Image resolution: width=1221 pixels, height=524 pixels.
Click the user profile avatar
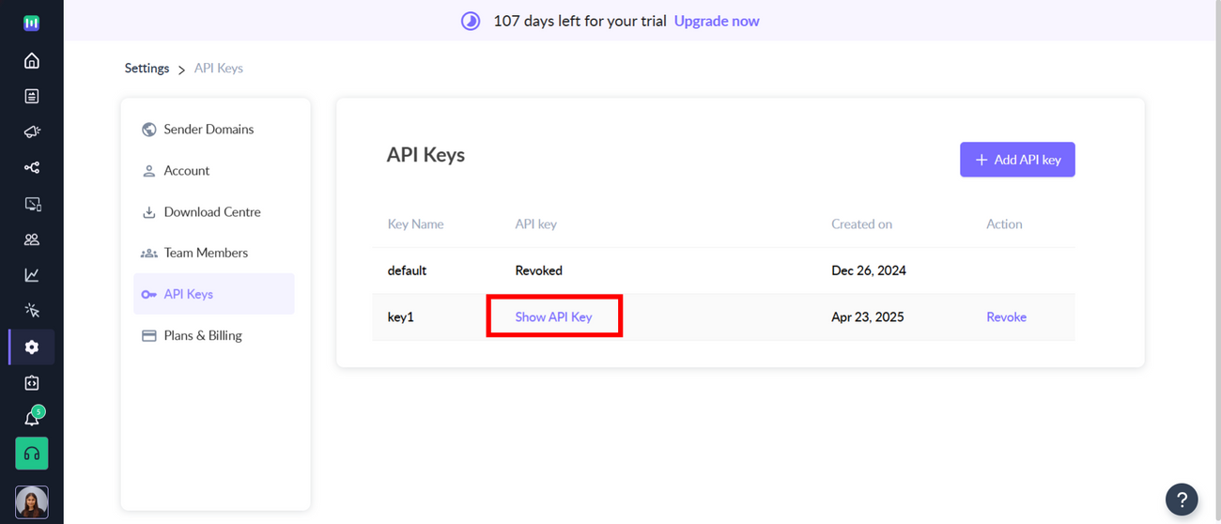click(x=31, y=501)
